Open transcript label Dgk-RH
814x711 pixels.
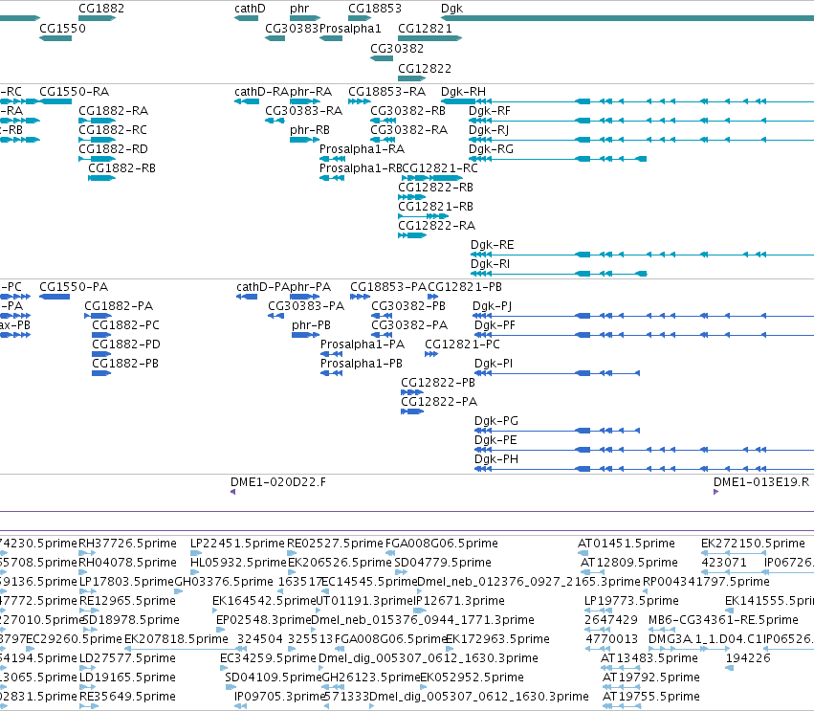pyautogui.click(x=463, y=93)
